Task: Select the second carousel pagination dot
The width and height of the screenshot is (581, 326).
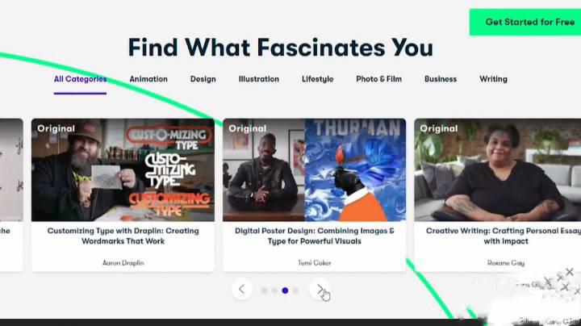Action: click(x=274, y=290)
